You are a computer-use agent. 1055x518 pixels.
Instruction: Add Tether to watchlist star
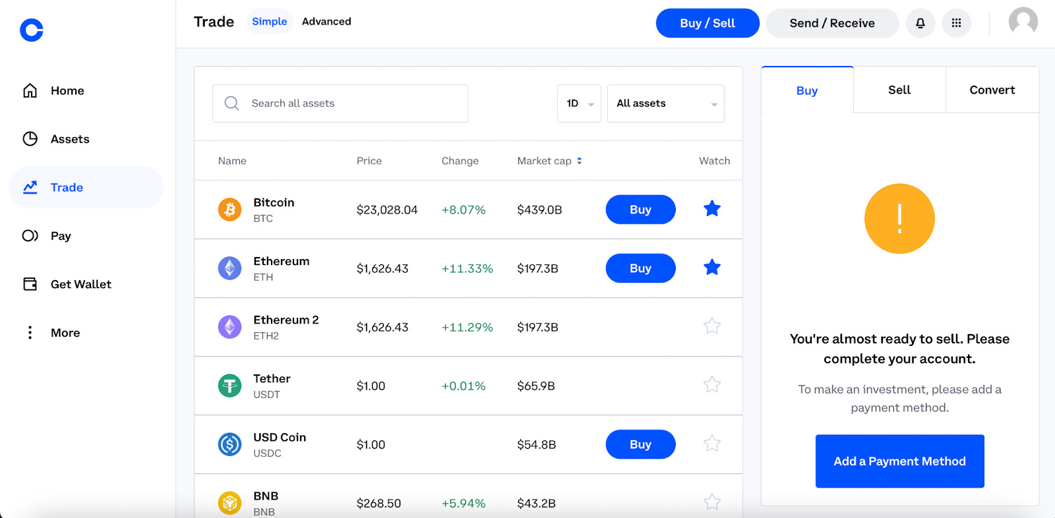(712, 385)
